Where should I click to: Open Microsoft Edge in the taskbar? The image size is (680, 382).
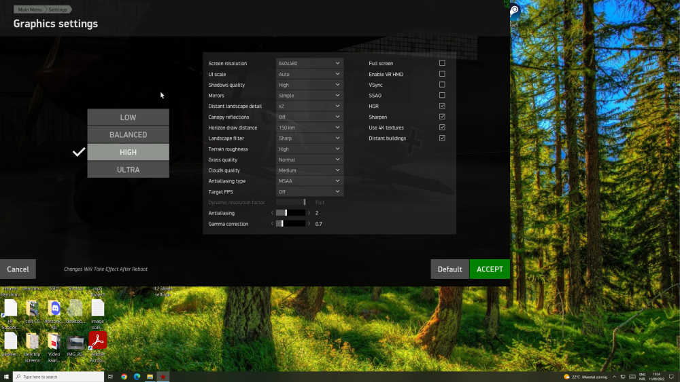coord(137,377)
